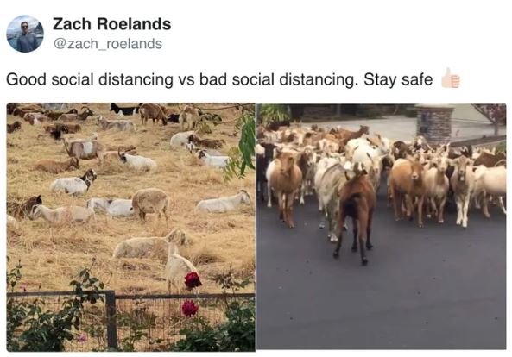Click the black and white goat at top
Viewport: 512px width, 357px height.
(124, 110)
